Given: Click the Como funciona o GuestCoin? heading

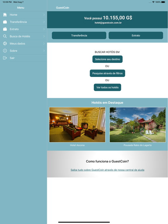Looking at the screenshot, I should pos(107,161).
